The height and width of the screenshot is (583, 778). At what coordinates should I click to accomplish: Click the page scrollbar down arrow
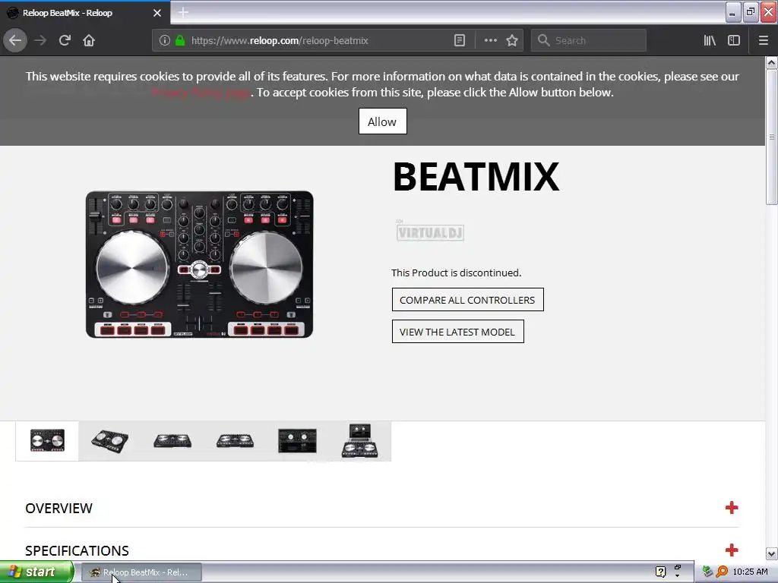click(771, 553)
